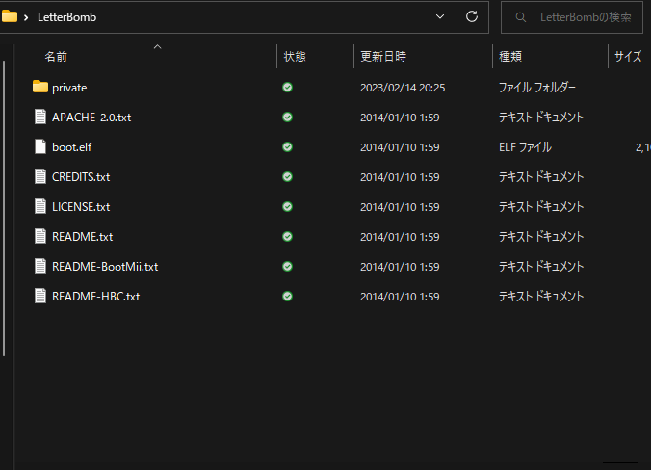Click the private folder name
The image size is (651, 470).
pyautogui.click(x=69, y=88)
